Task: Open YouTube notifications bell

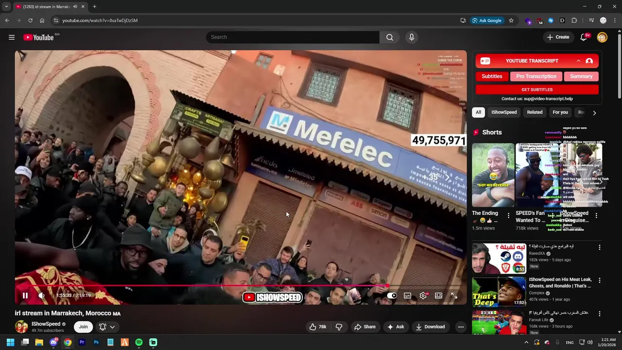Action: [x=584, y=37]
